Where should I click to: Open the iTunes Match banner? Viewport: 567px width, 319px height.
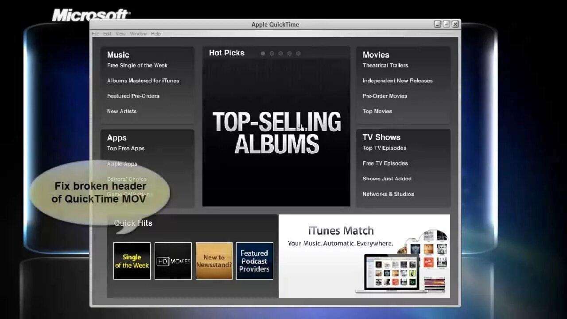(365, 256)
